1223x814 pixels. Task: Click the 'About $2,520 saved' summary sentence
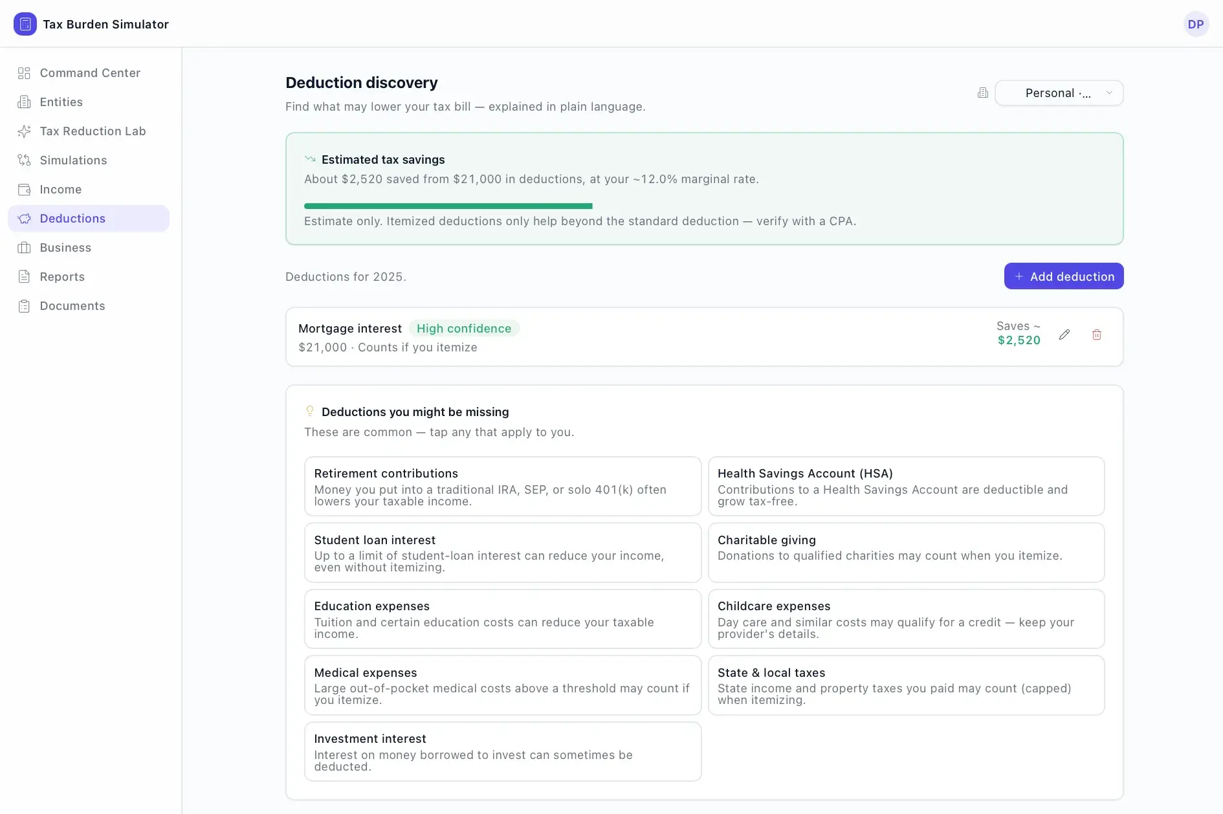pos(531,179)
